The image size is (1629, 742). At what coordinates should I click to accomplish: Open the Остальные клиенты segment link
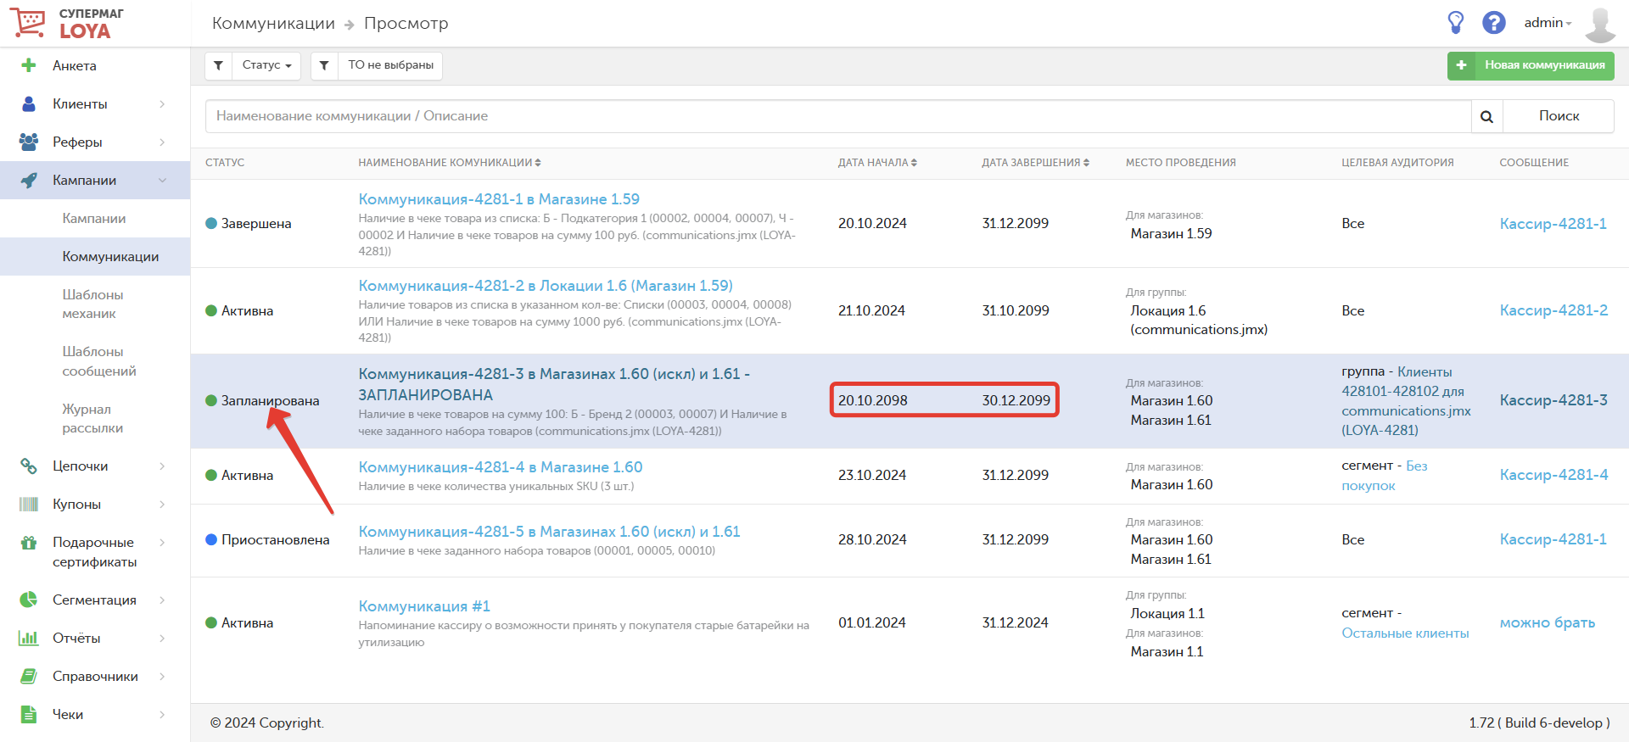(x=1405, y=633)
